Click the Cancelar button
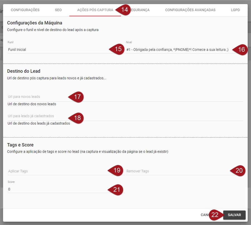The width and height of the screenshot is (251, 225). 205,215
